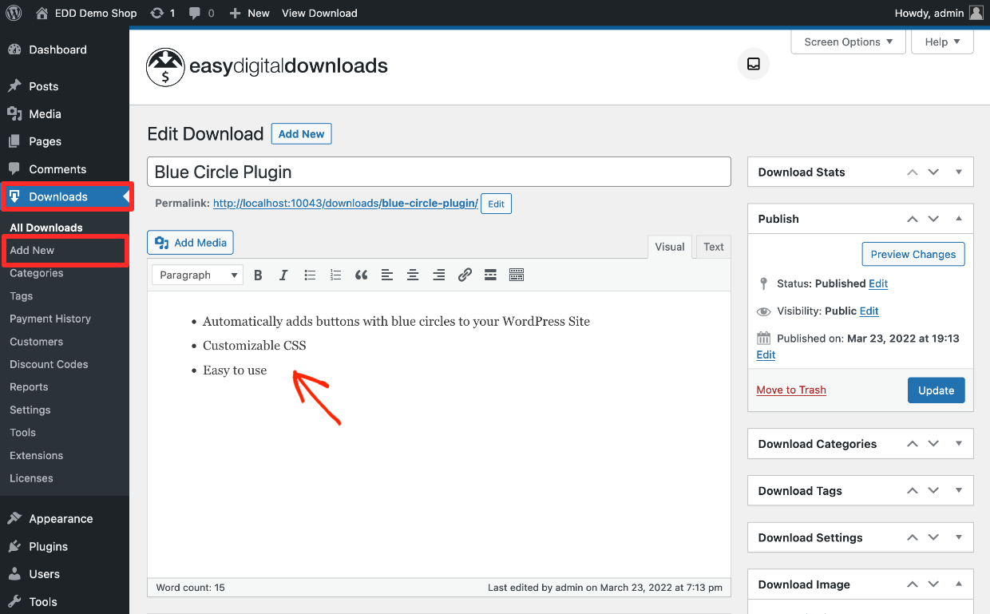Viewport: 990px width, 614px height.
Task: Edit the Published status
Action: pos(878,283)
